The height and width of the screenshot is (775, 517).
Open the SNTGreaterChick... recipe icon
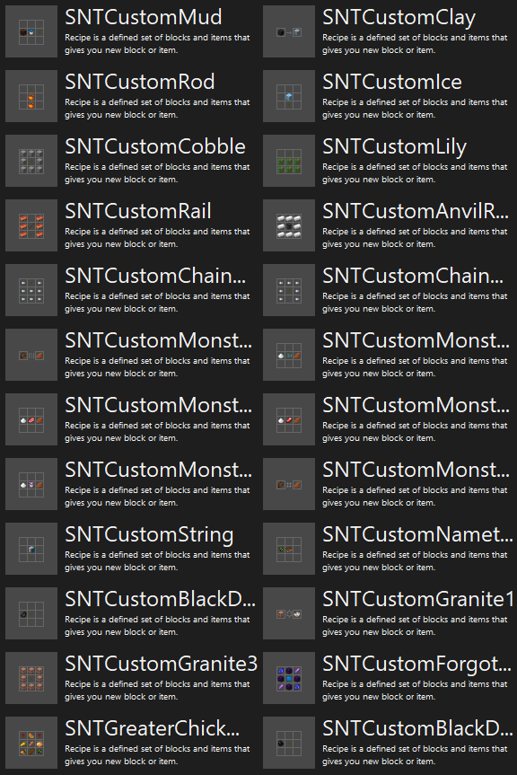(x=31, y=743)
